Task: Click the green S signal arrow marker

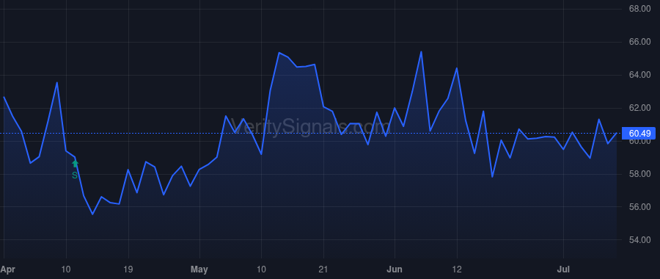Action: (x=75, y=164)
